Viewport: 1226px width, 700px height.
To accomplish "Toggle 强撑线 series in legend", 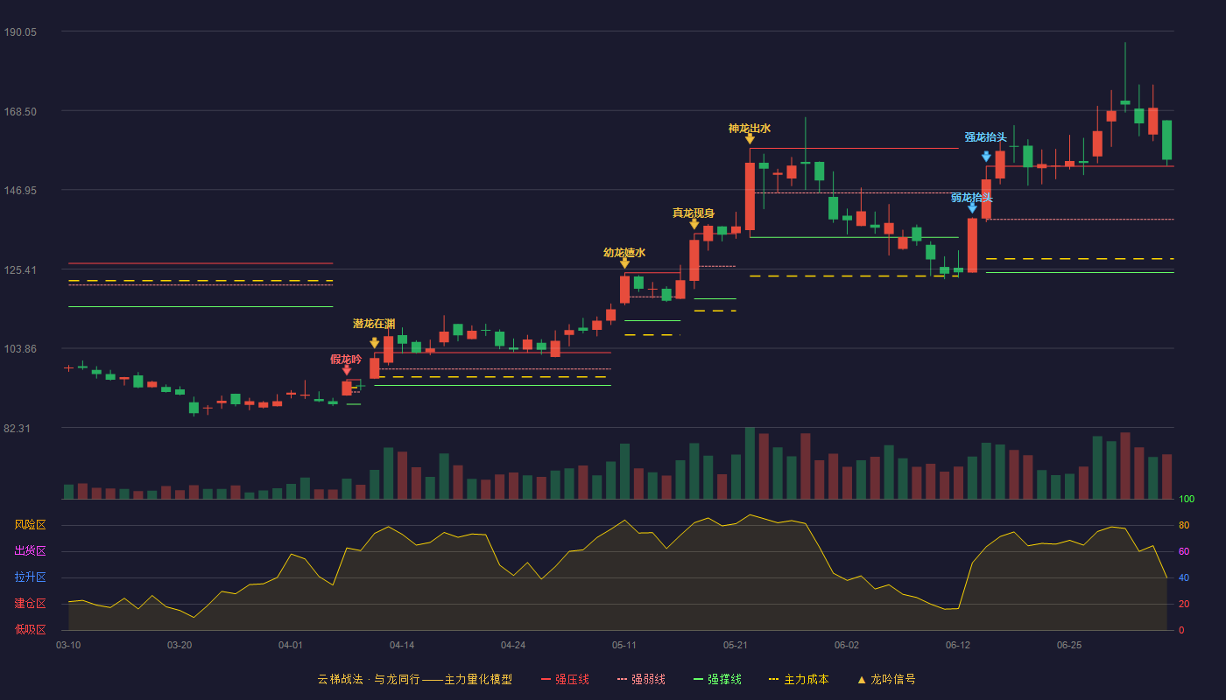I will point(717,679).
